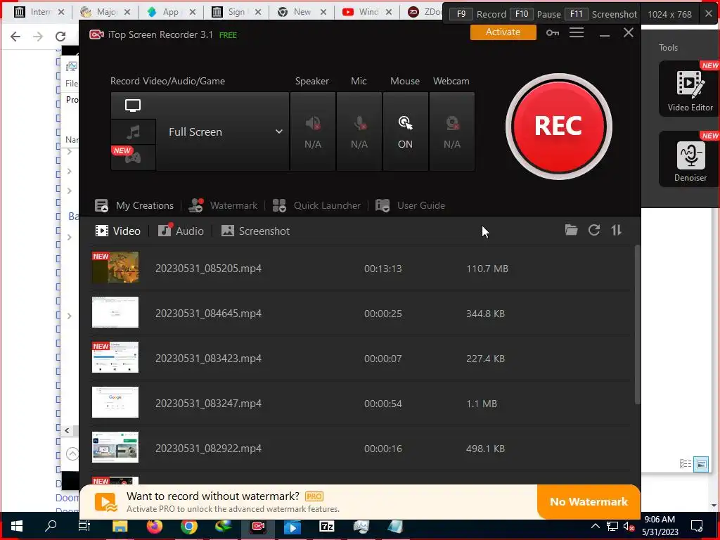The image size is (720, 540).
Task: Expand the first tree chevron in background window
Action: [70, 152]
